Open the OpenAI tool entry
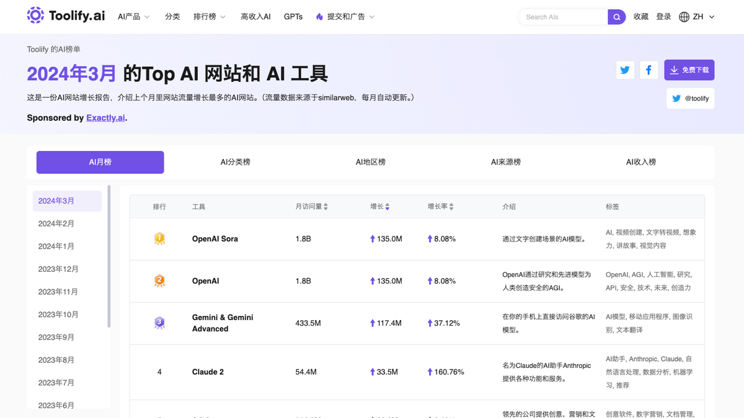 [x=206, y=281]
